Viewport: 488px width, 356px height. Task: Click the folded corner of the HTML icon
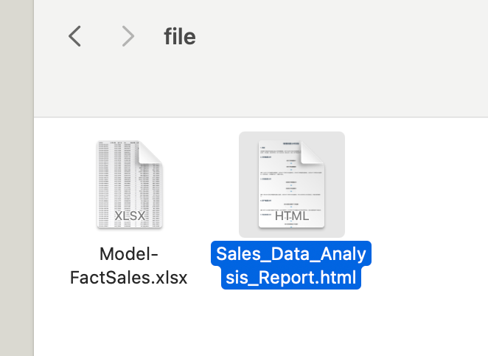313,152
